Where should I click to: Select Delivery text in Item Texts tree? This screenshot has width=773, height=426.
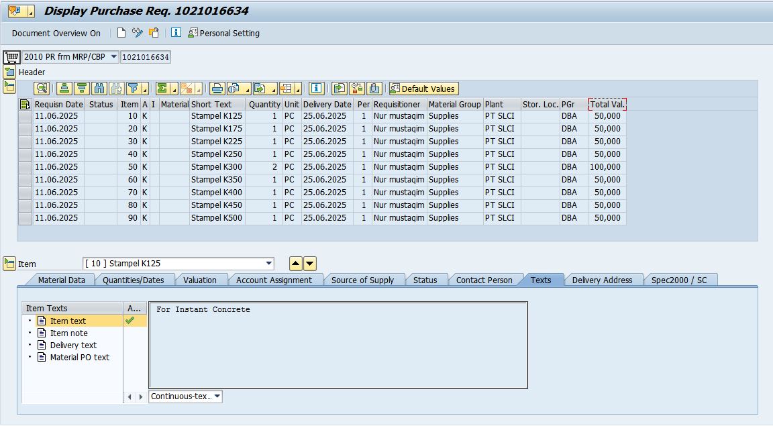(73, 345)
